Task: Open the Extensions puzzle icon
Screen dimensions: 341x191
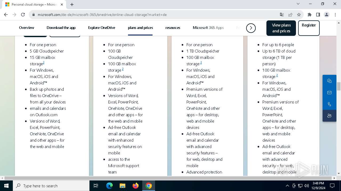Action: (310, 15)
